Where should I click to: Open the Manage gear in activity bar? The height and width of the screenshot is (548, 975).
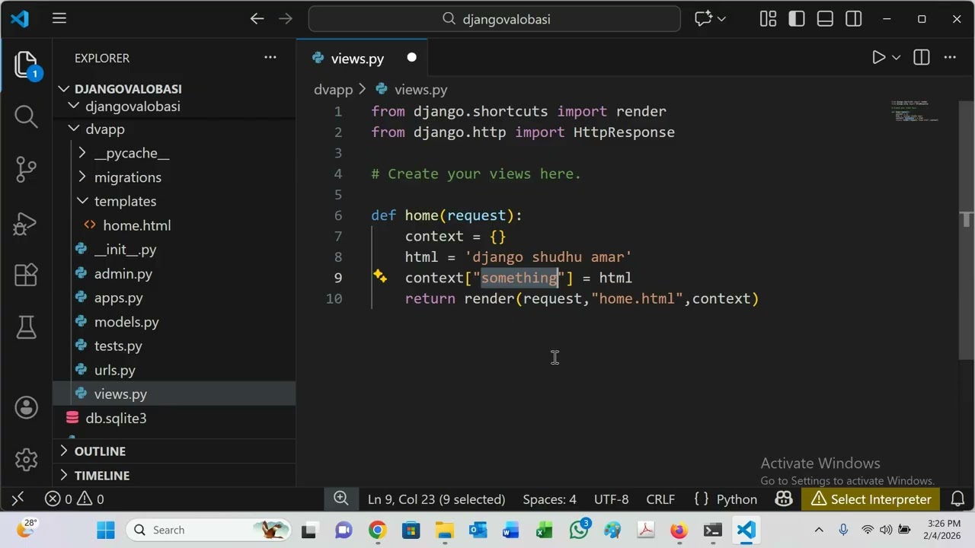tap(26, 459)
